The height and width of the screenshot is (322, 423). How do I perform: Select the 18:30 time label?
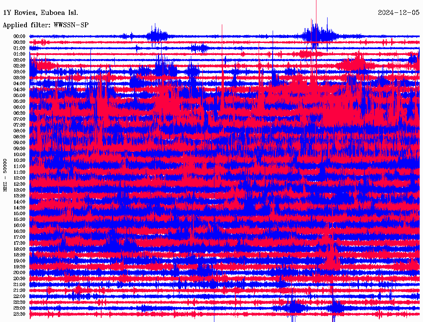[x=19, y=255]
